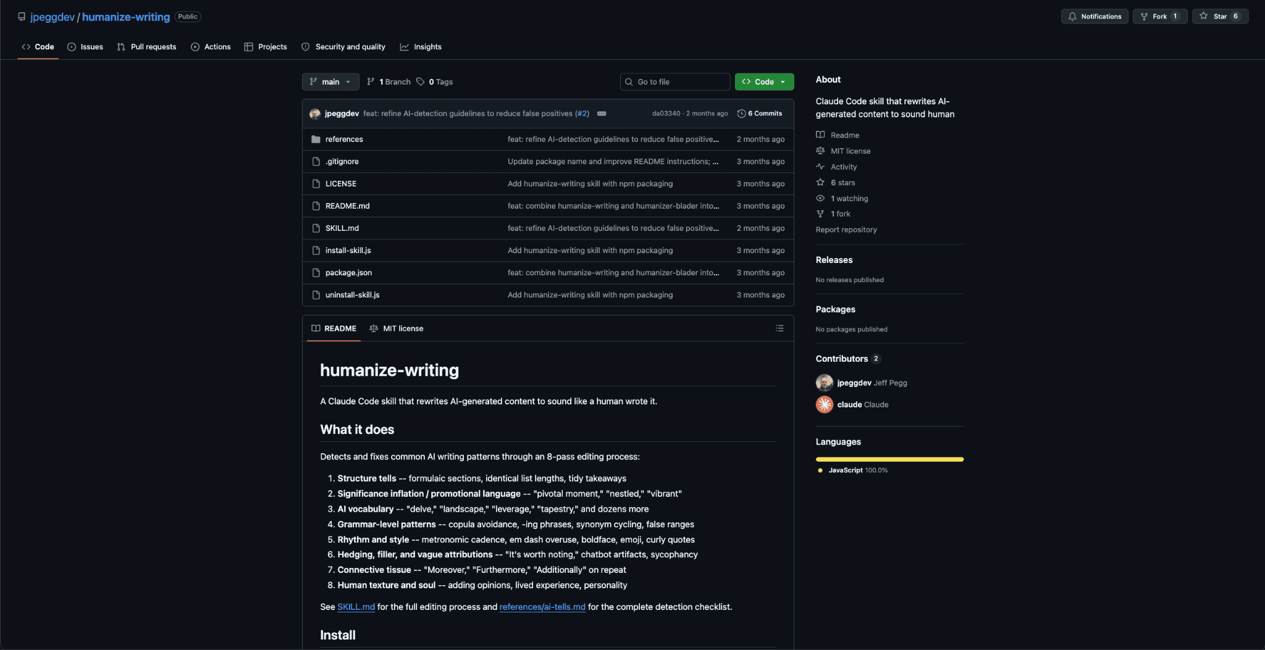Open the Releases heading link
1265x650 pixels.
[834, 260]
